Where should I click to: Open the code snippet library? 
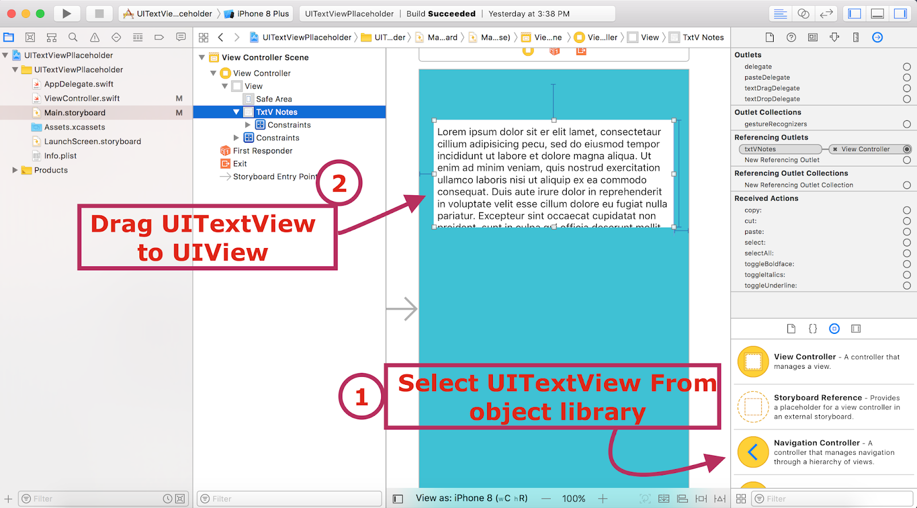tap(813, 329)
